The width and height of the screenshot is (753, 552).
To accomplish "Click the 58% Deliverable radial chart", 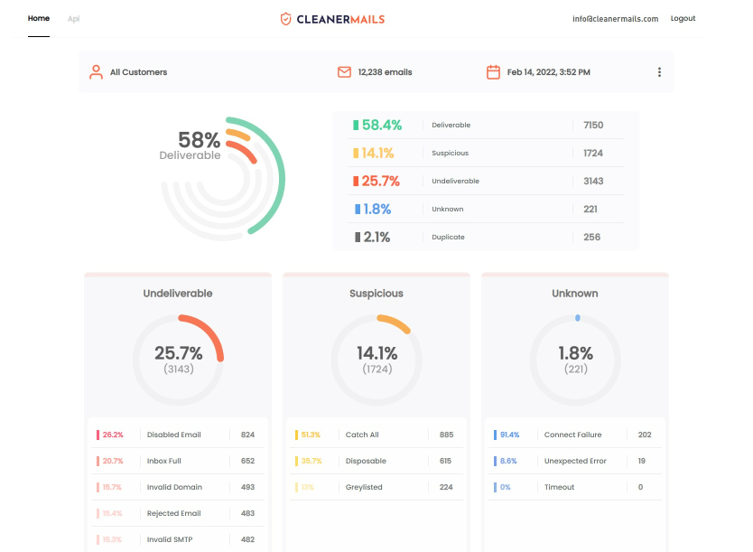I will (x=223, y=179).
